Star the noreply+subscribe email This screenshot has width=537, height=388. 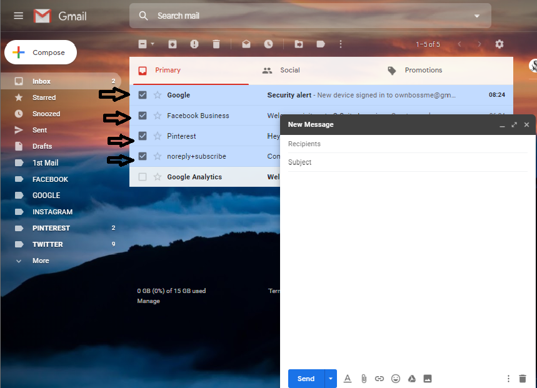(158, 156)
